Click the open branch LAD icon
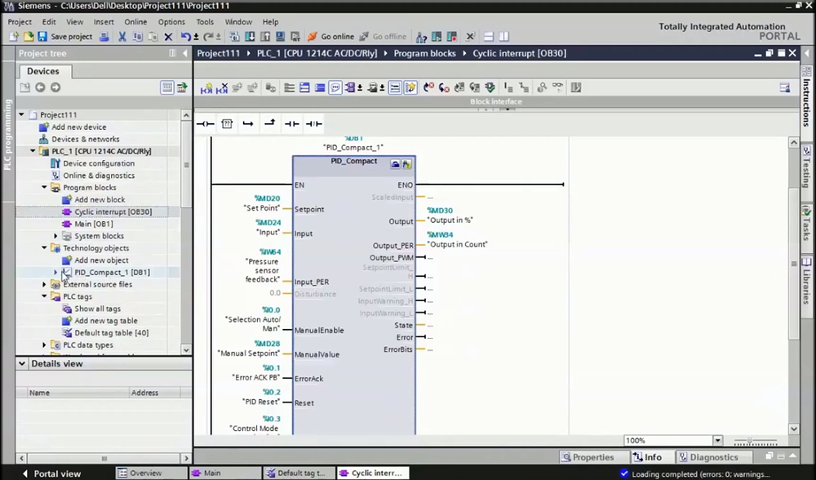The image size is (816, 480). [x=248, y=123]
